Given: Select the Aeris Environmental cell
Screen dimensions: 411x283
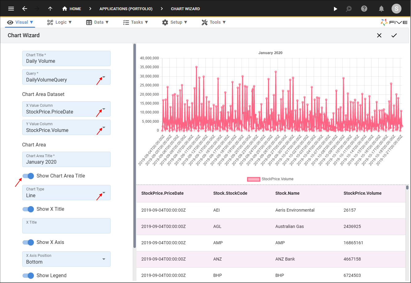Looking at the screenshot, I should (x=295, y=210).
